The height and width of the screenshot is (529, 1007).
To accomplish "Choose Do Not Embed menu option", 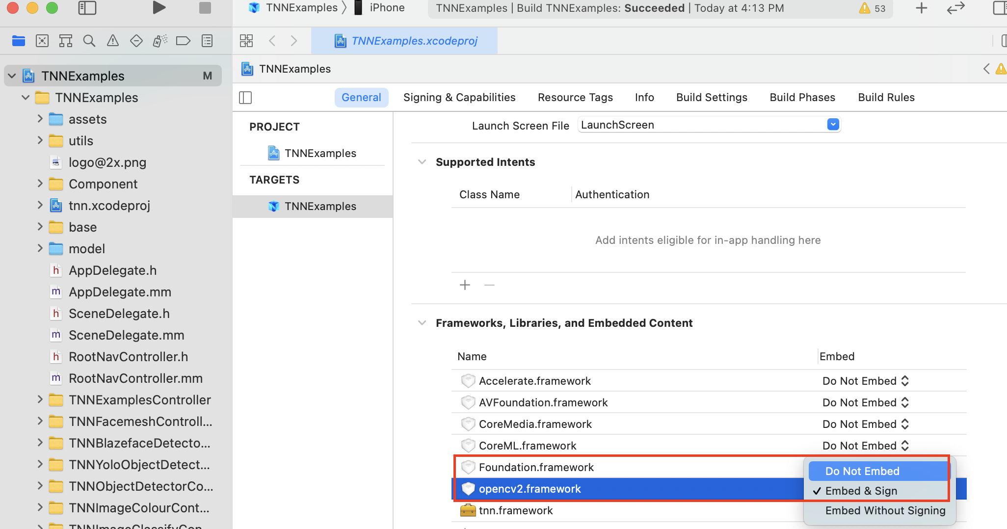I will [879, 471].
